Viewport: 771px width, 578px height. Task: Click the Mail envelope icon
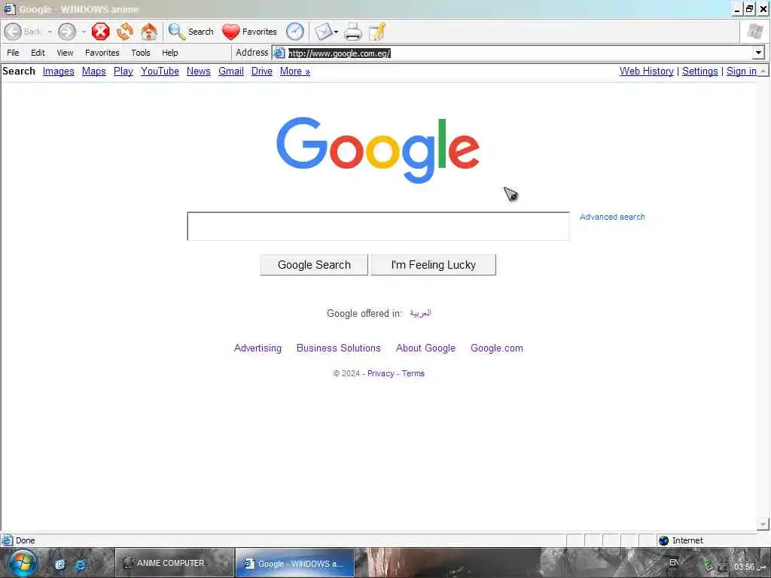pyautogui.click(x=324, y=32)
